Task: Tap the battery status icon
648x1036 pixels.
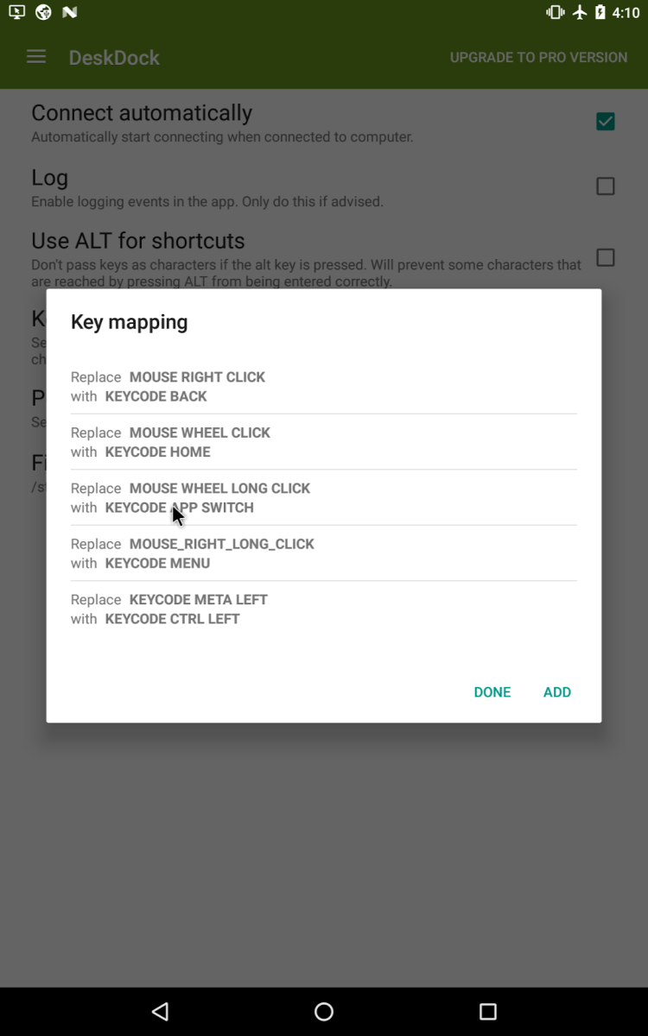Action: (600, 13)
